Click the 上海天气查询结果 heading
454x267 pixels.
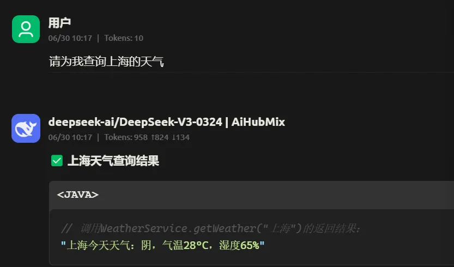[x=113, y=161]
